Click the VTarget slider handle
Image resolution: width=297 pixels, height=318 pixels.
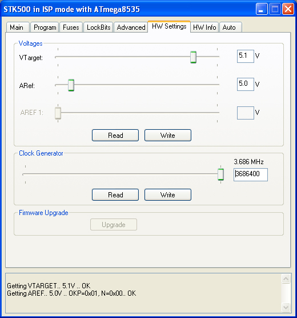(193, 57)
